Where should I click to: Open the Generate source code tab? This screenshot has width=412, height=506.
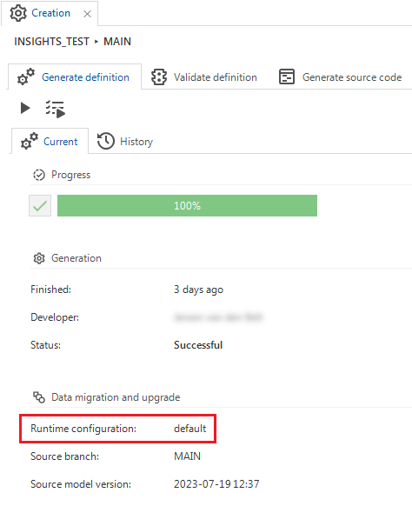(341, 77)
